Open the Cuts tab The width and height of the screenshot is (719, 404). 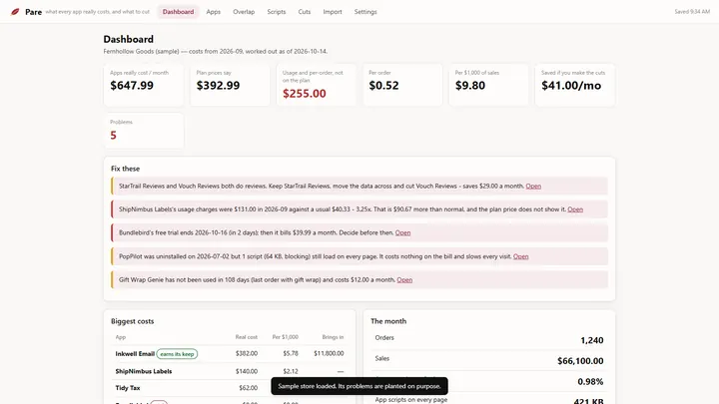[x=304, y=12]
